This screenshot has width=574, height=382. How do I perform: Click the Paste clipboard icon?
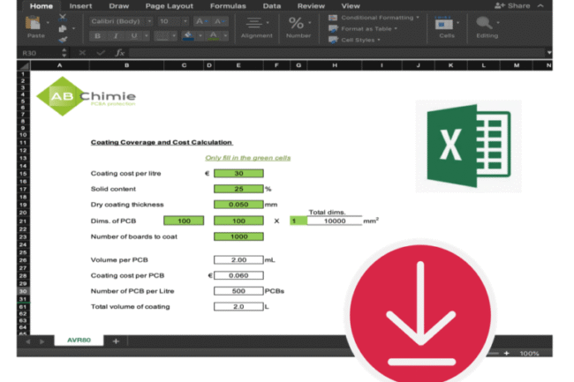(36, 26)
